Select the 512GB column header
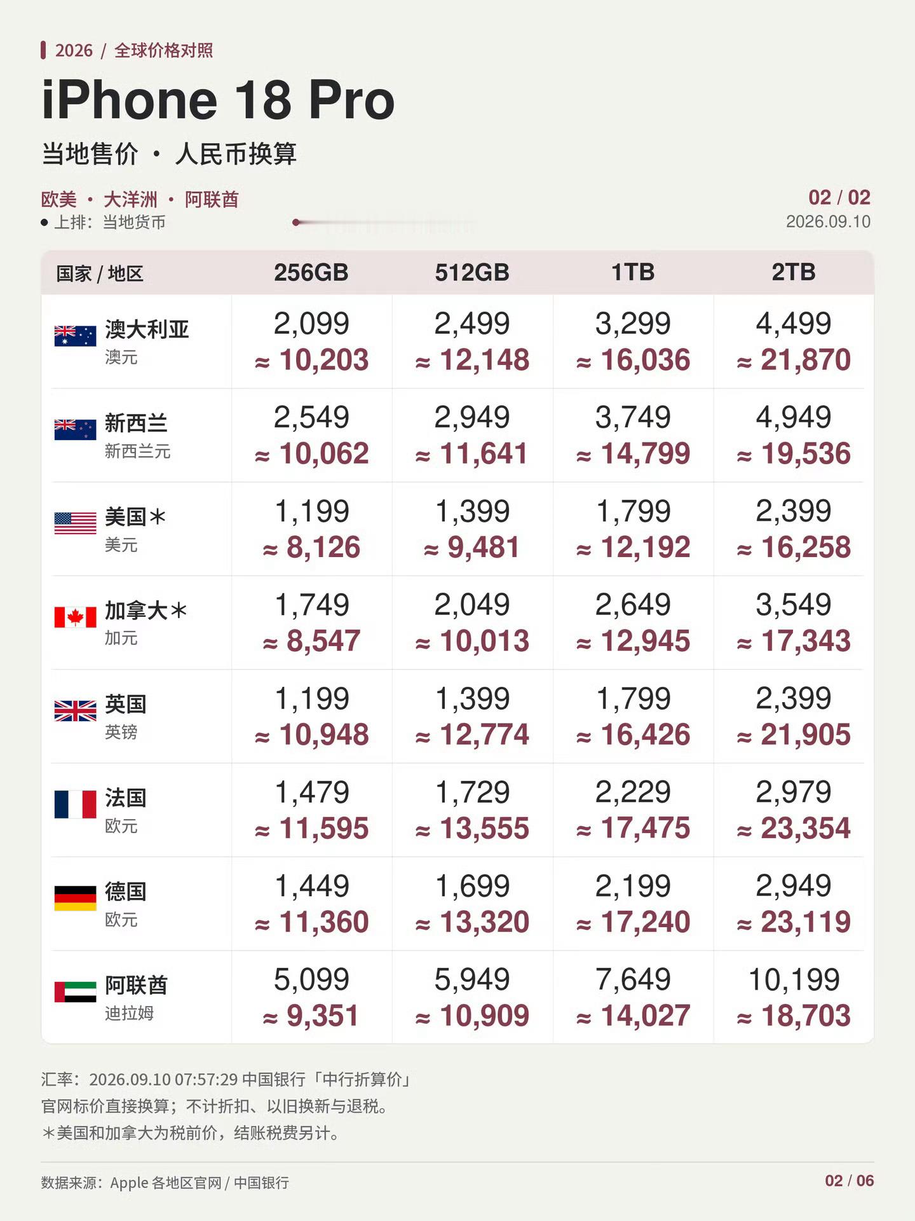The height and width of the screenshot is (1221, 915). tap(472, 272)
